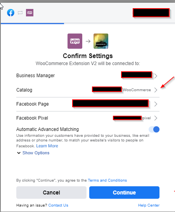The width and height of the screenshot is (175, 212).
Task: Toggle Automatic Advanced Matching switch
Action: click(x=154, y=129)
